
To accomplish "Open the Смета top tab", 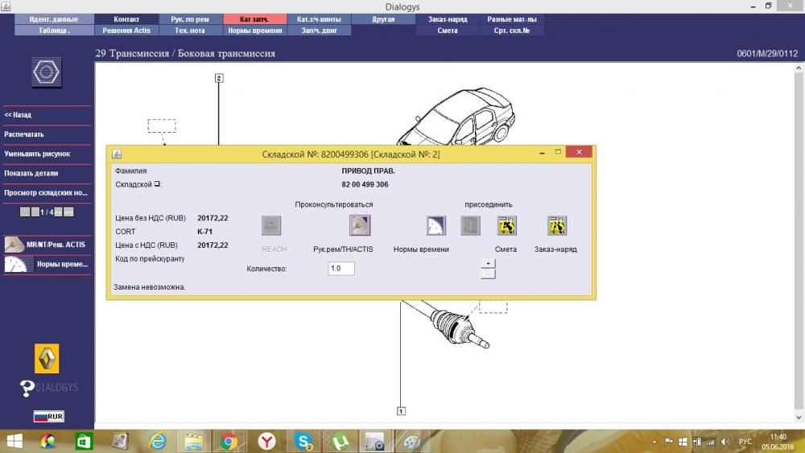I will click(448, 31).
